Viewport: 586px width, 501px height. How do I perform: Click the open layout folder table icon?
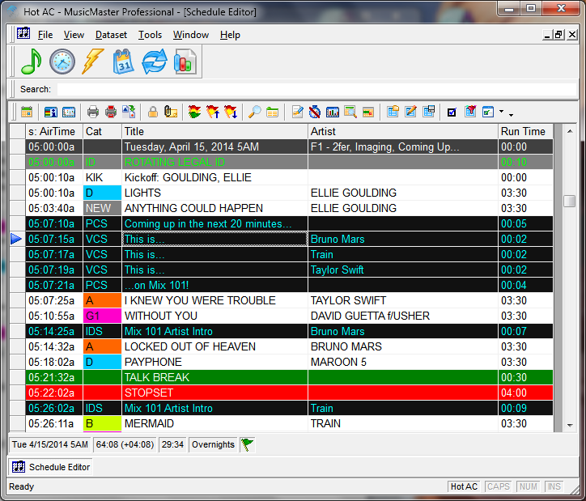393,112
